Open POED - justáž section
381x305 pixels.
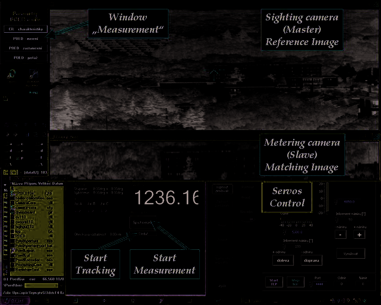(26, 57)
